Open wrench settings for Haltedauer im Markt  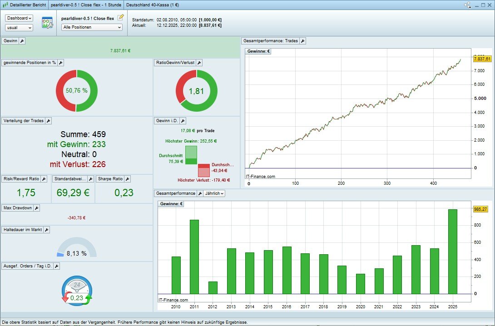point(47,230)
